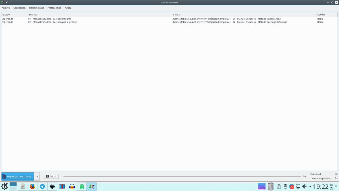Select row '01 - Manuel Escudero - Método integral'
Image resolution: width=339 pixels, height=191 pixels.
coord(49,19)
